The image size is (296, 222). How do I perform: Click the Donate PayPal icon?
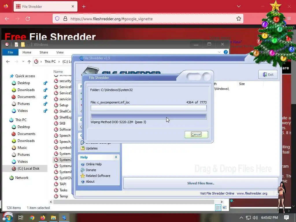point(82,170)
